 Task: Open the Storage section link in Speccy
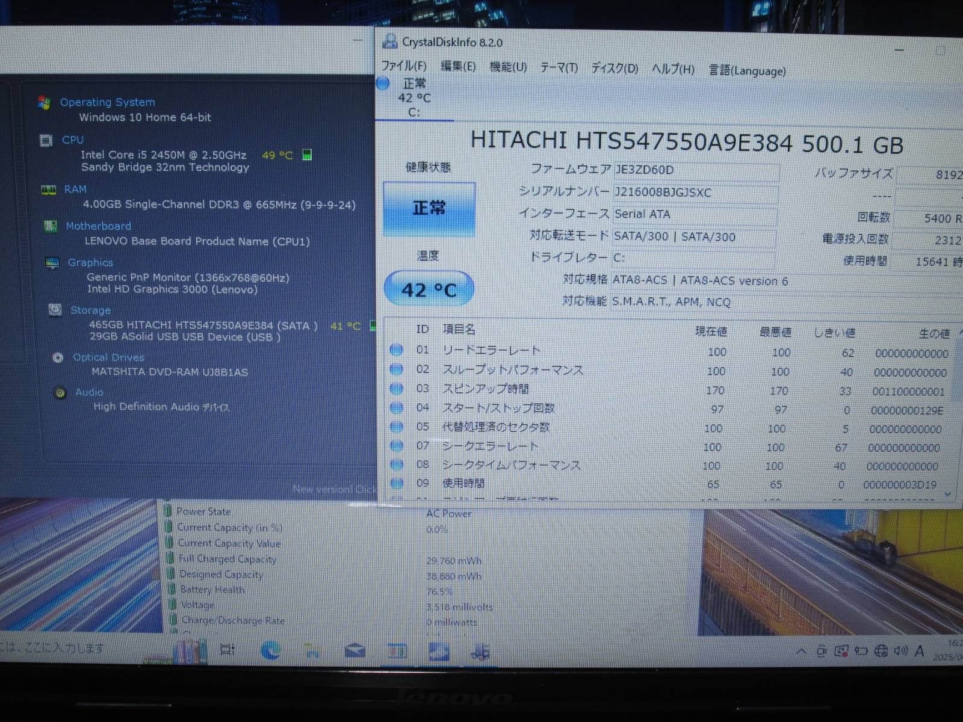90,310
